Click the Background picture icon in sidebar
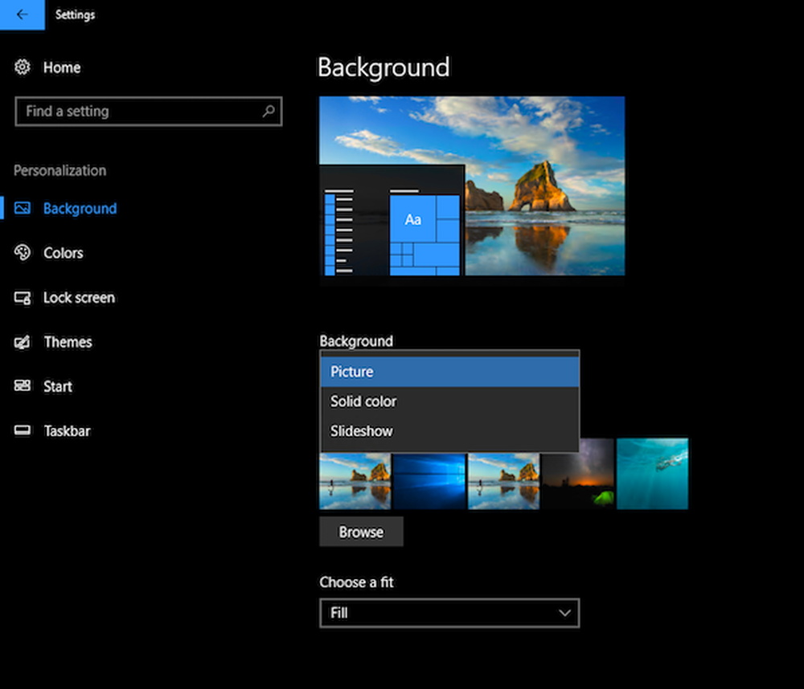804x689 pixels. 23,209
